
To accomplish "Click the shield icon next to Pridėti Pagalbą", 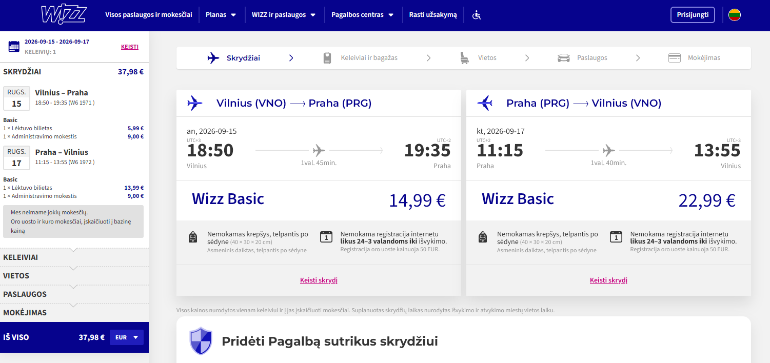I will pyautogui.click(x=201, y=341).
